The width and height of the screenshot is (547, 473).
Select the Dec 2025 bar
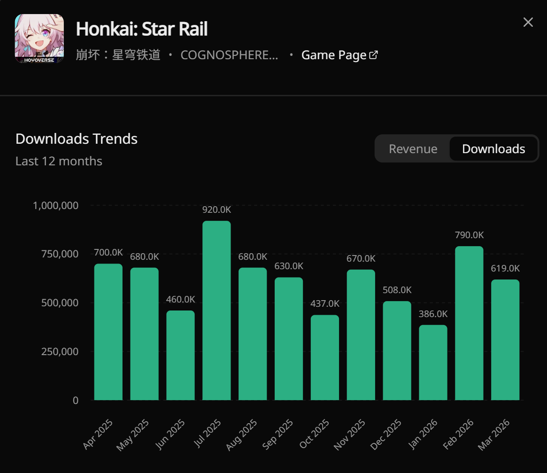pos(397,351)
